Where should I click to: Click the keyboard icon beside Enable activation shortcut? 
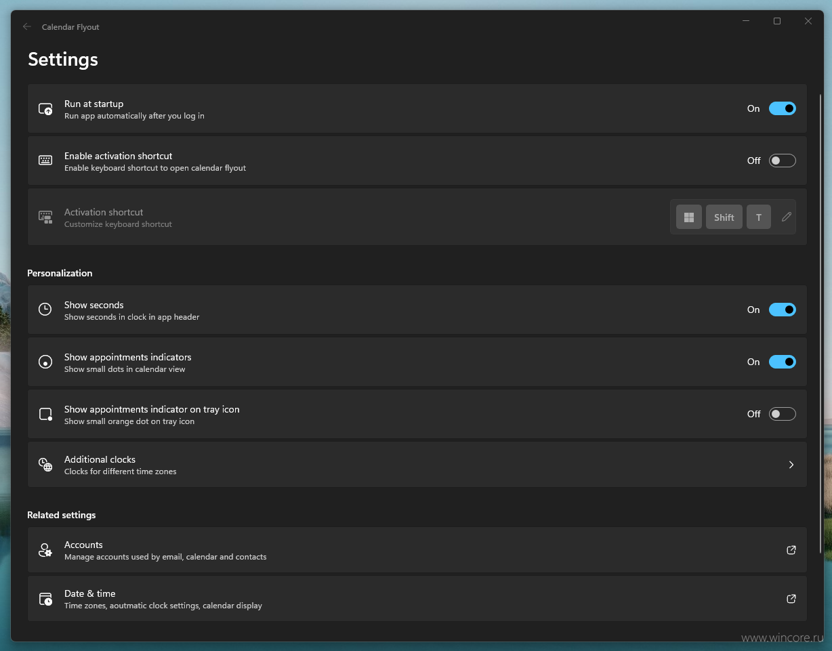tap(45, 161)
